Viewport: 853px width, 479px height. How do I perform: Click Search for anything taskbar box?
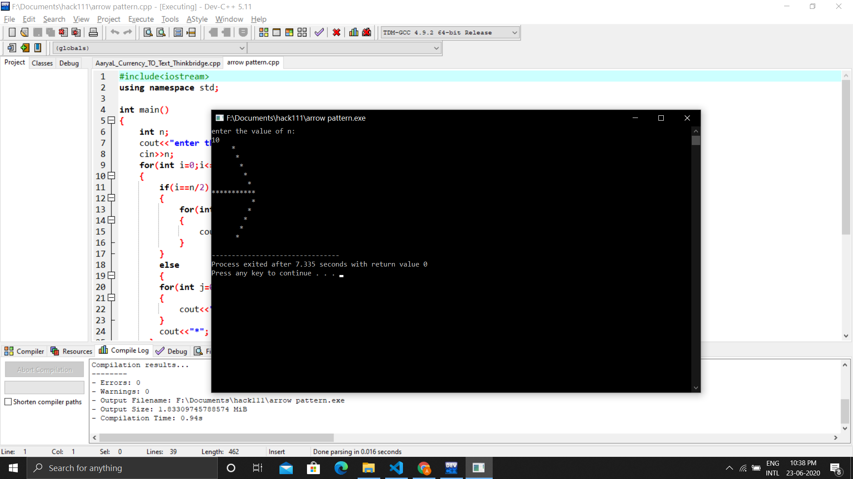coord(122,468)
